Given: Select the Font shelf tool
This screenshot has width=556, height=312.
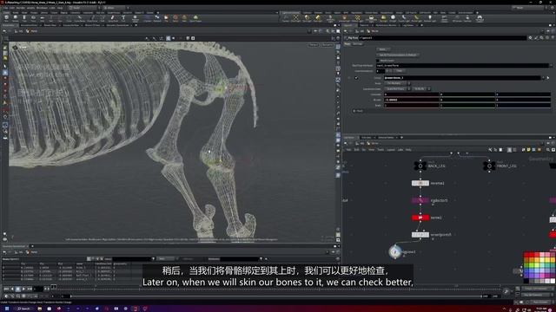Looking at the screenshot, I should coord(123,18).
